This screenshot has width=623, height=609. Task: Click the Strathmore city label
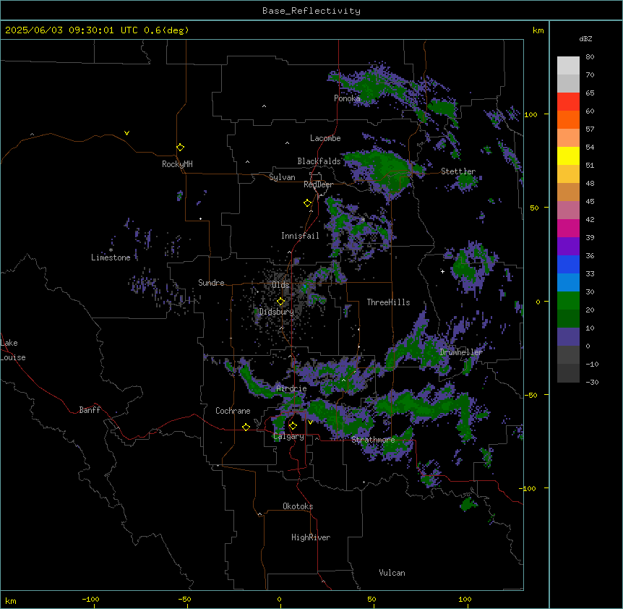click(x=373, y=440)
